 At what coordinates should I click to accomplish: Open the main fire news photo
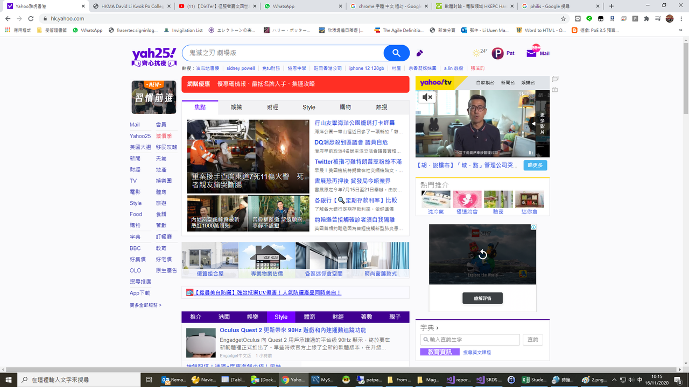[248, 156]
